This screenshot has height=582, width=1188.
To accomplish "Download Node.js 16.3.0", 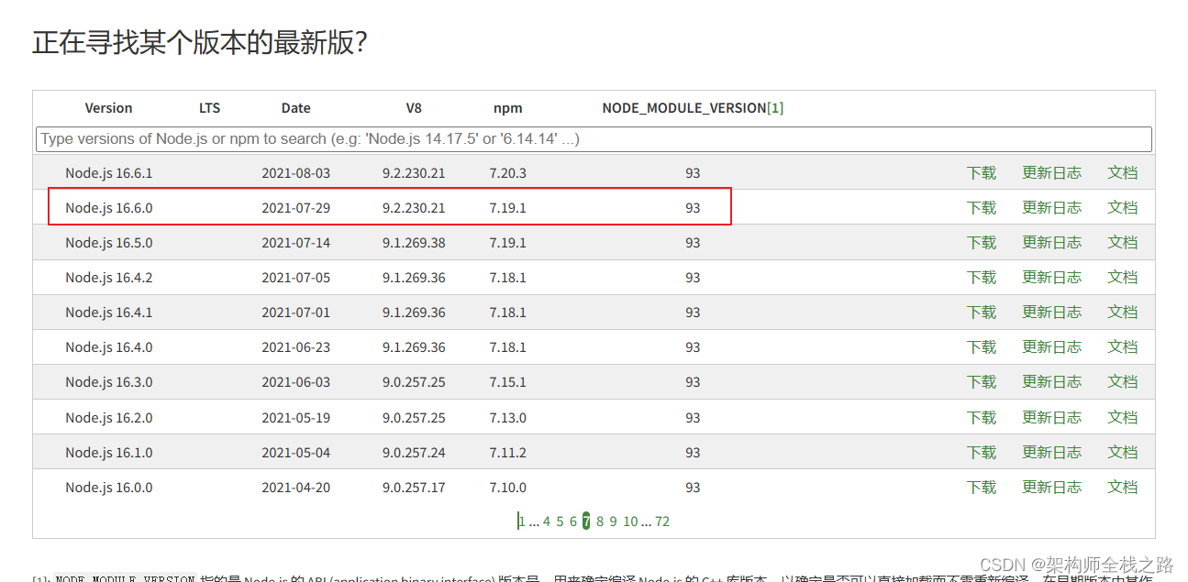I will click(981, 382).
